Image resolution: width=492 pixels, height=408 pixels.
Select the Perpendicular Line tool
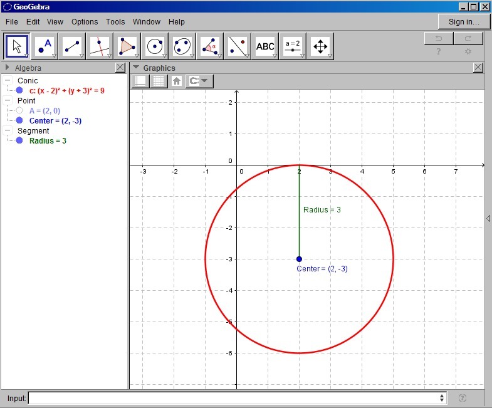(100, 46)
